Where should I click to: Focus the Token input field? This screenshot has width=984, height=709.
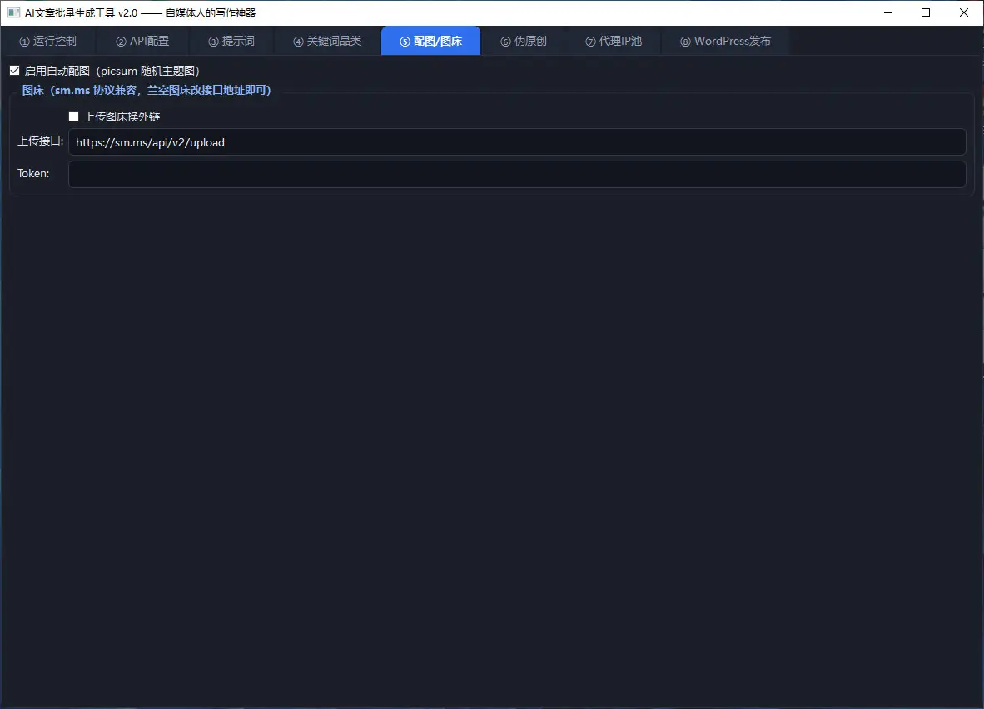coord(517,174)
